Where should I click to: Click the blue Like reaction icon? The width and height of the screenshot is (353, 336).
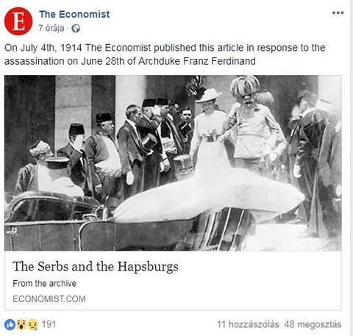coord(10,325)
